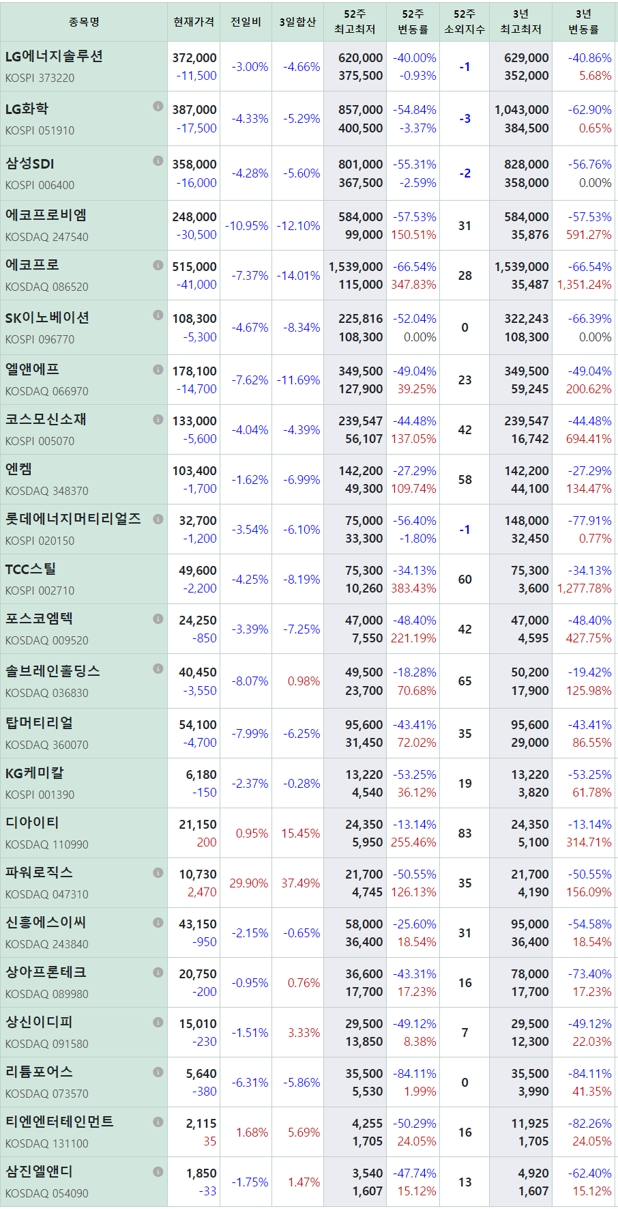This screenshot has height=1209, width=618.
Task: Click info icon next to 신흥에스이씨
Action: pos(158,922)
